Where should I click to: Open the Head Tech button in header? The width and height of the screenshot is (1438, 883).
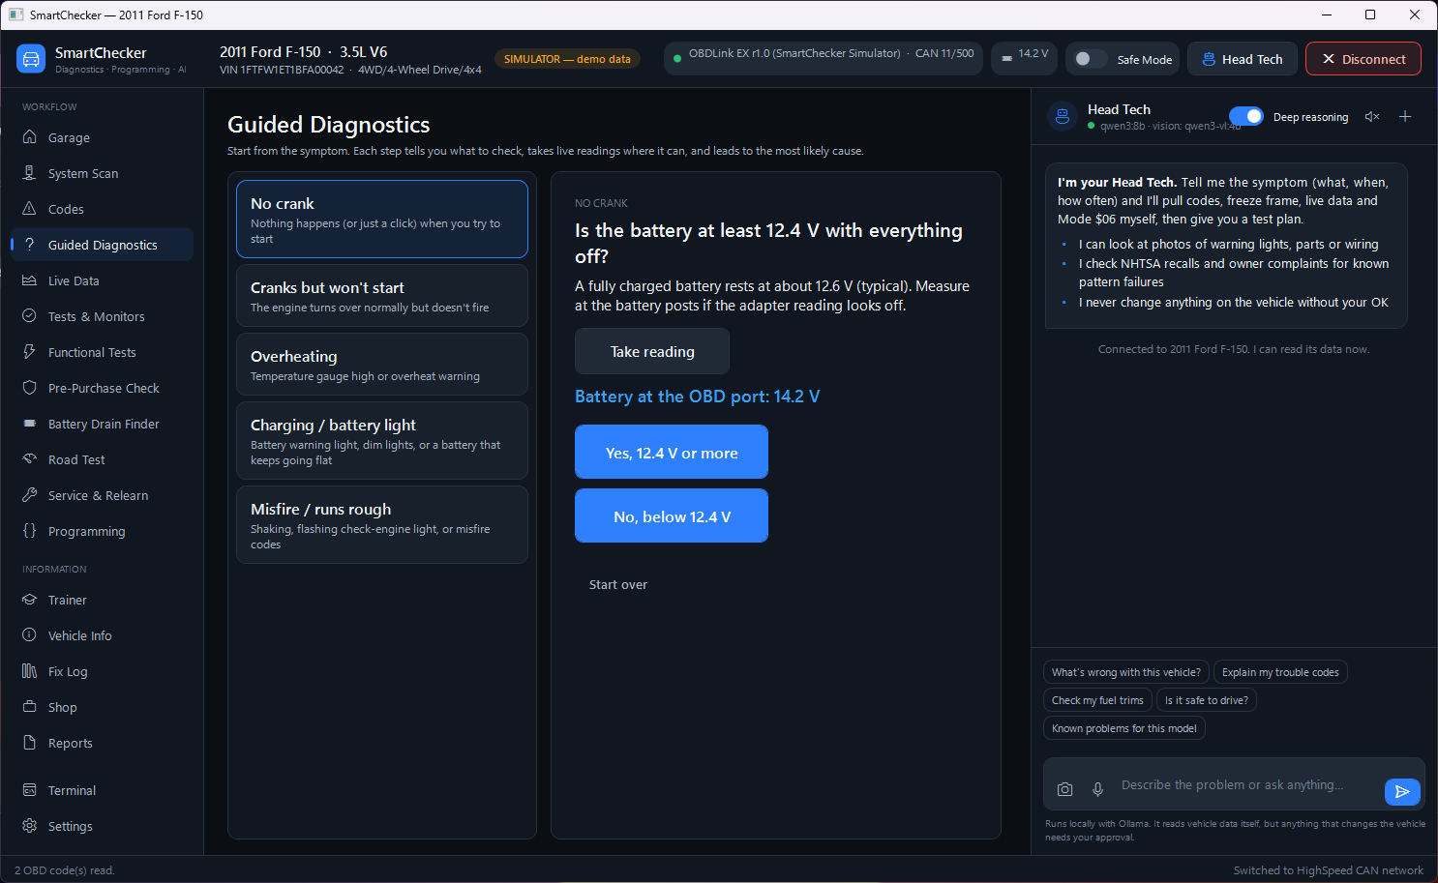point(1243,59)
